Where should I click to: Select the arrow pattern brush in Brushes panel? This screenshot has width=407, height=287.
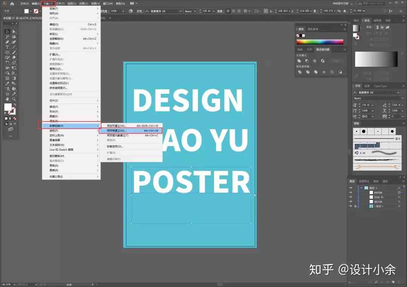(x=377, y=167)
